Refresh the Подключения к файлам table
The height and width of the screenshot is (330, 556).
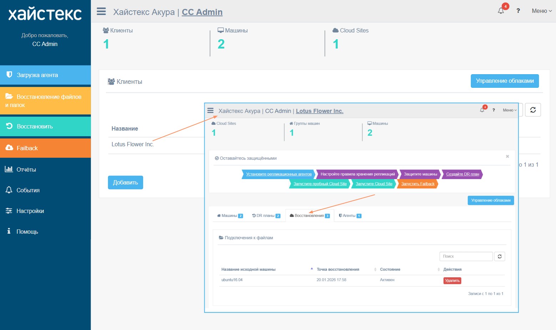tap(500, 257)
